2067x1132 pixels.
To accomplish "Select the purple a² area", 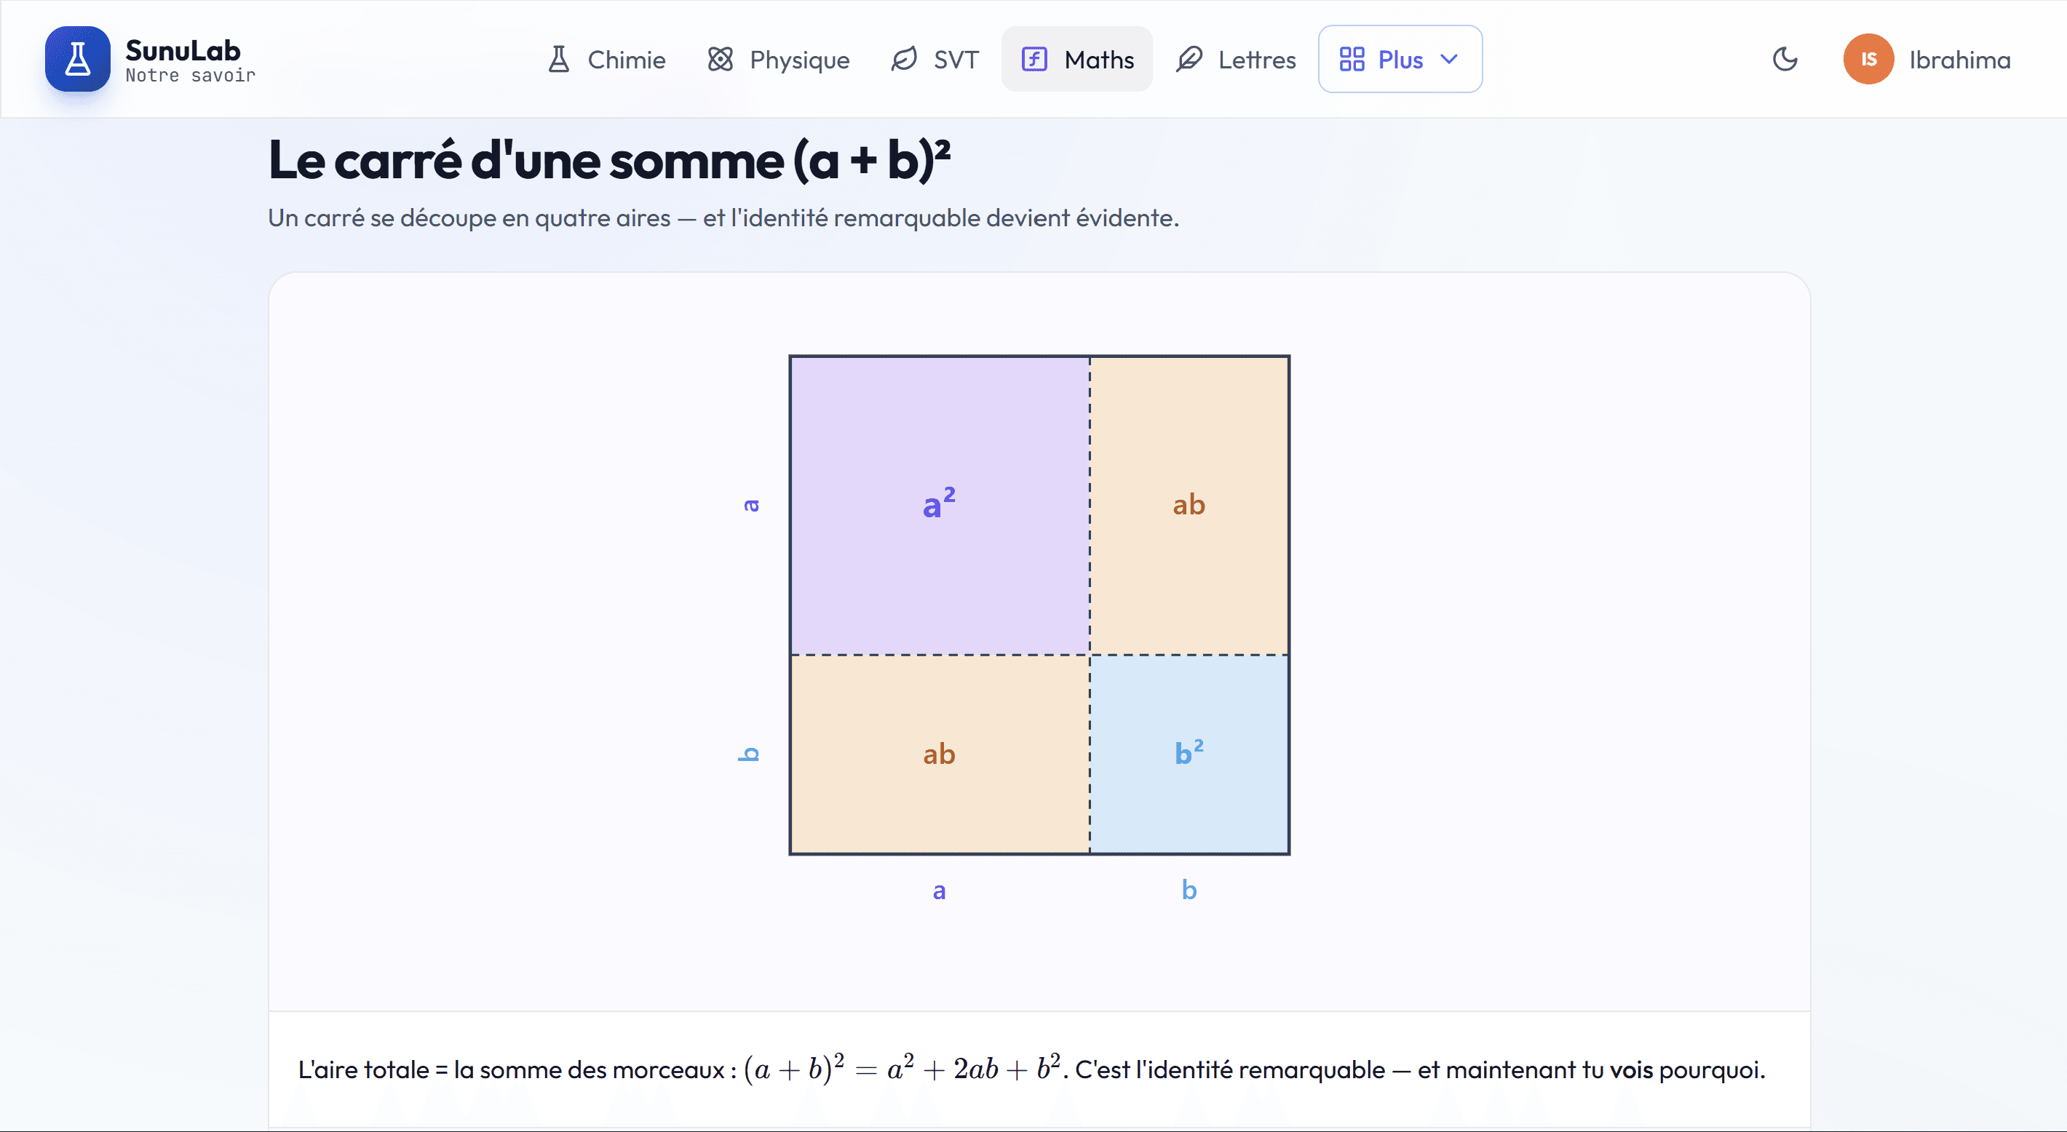I will (940, 506).
